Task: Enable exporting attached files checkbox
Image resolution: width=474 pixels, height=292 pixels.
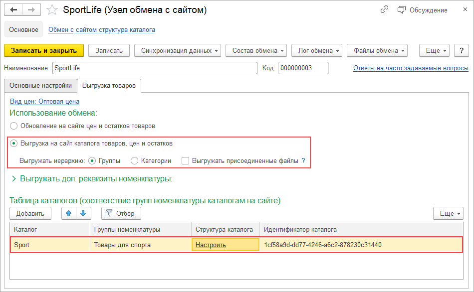Action: [x=186, y=161]
